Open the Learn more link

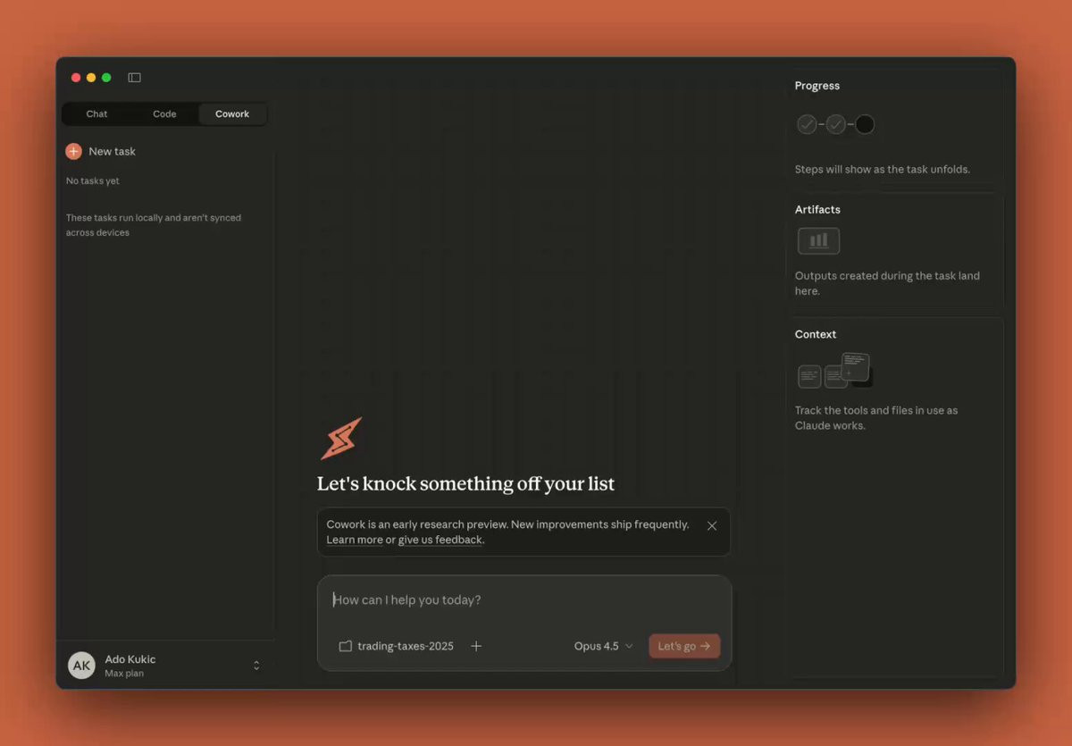[x=355, y=540]
